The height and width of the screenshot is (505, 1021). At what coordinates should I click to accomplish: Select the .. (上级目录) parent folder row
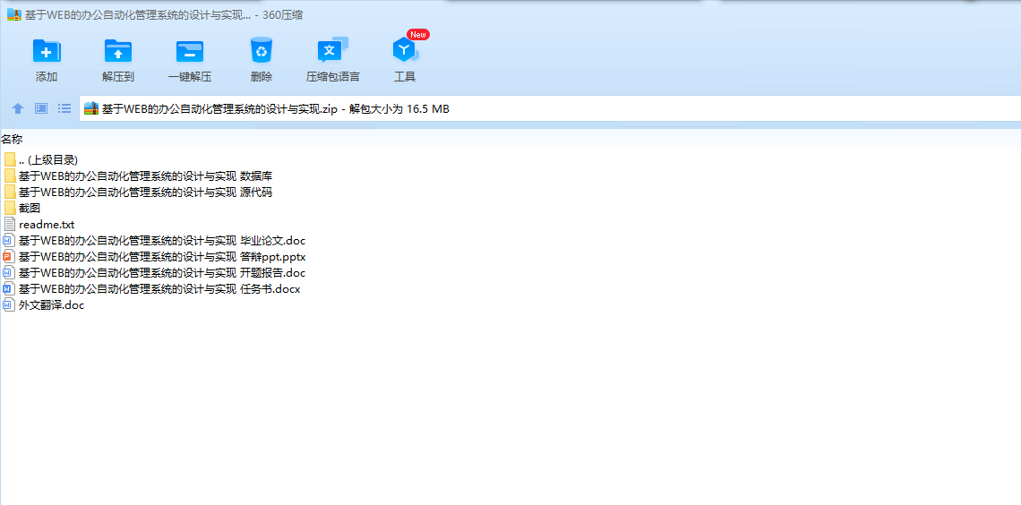[41, 159]
